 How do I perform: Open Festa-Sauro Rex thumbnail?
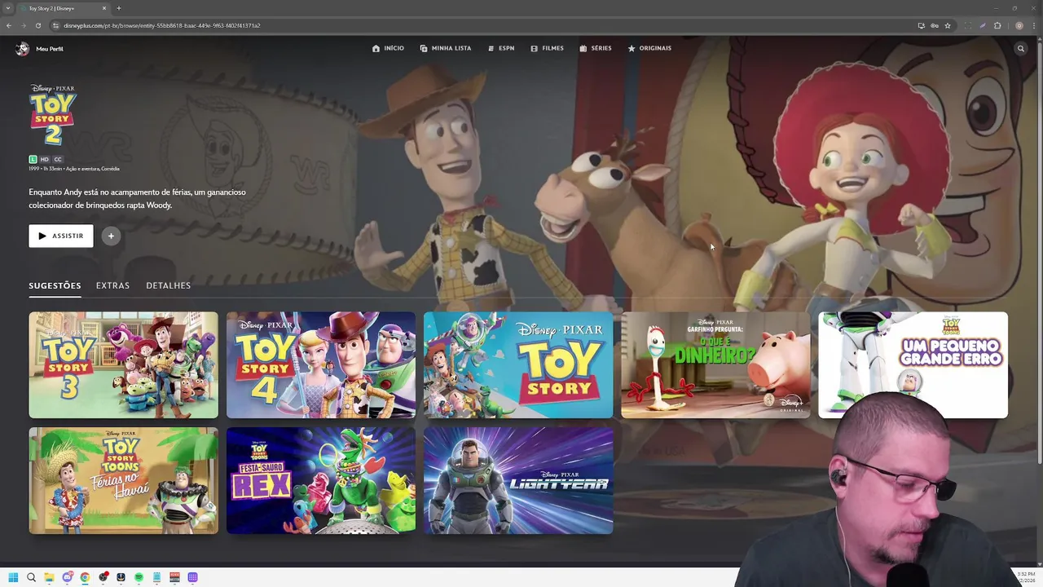[321, 480]
